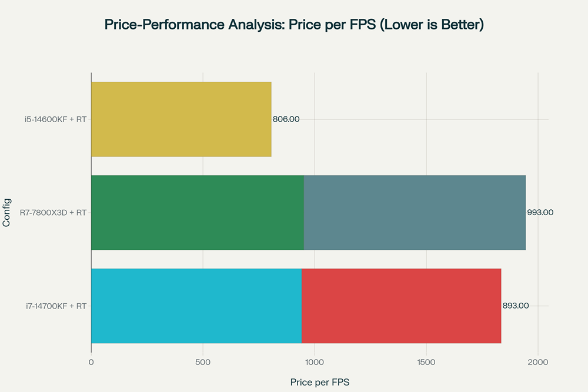Viewport: 588px width, 392px height.
Task: Click the 806.00 value label
Action: (286, 119)
